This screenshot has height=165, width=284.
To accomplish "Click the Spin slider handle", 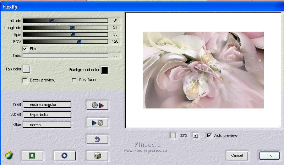I will click(x=73, y=34).
